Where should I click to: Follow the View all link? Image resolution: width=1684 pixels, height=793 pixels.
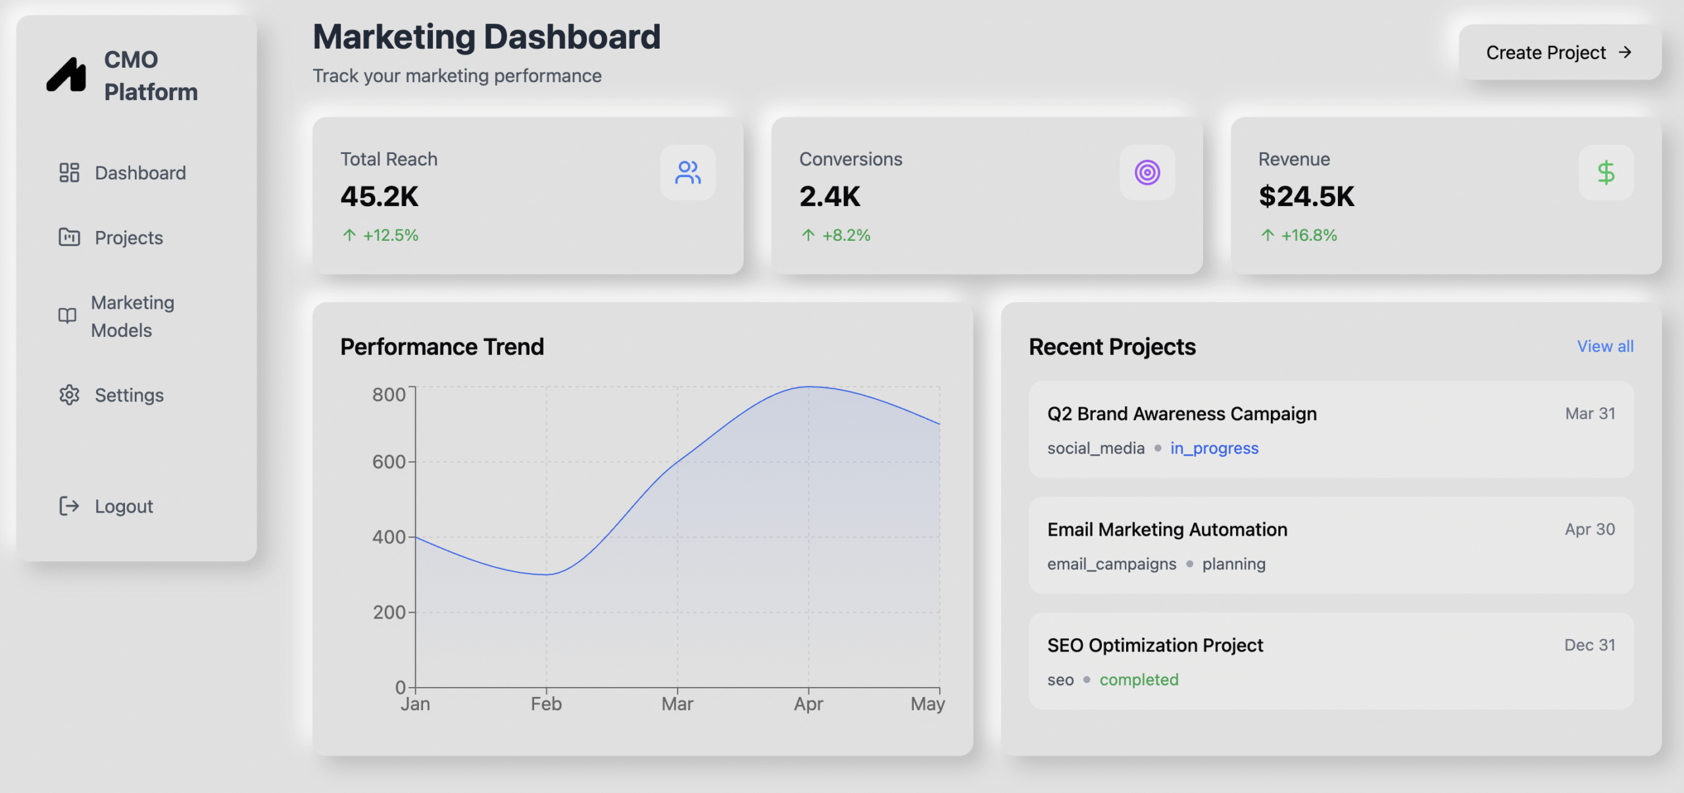click(1604, 346)
